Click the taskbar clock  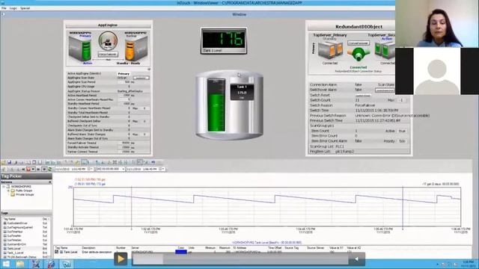pyautogui.click(x=468, y=264)
